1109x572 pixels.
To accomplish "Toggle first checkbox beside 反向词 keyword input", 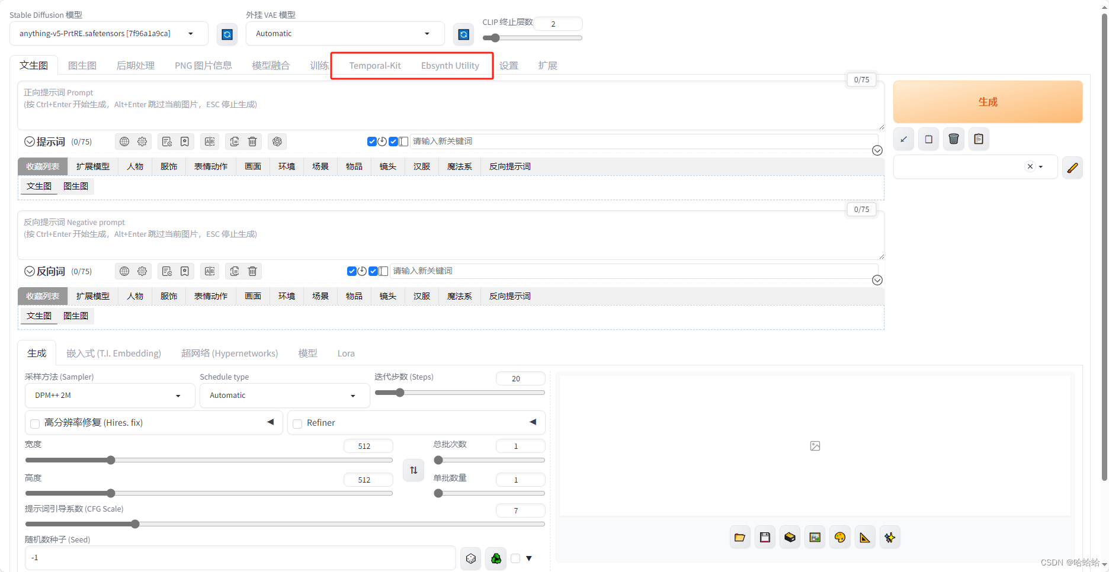I will 352,271.
